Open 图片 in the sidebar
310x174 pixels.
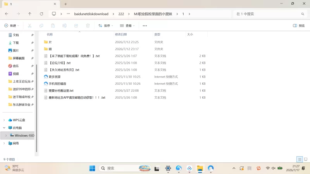pyautogui.click(x=16, y=51)
